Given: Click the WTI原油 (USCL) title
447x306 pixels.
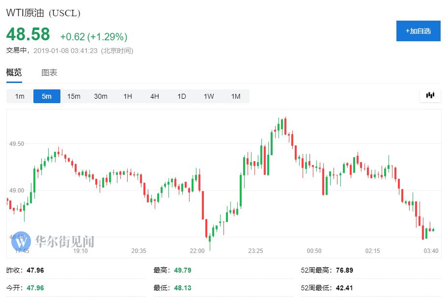Looking at the screenshot, I should click(x=43, y=13).
